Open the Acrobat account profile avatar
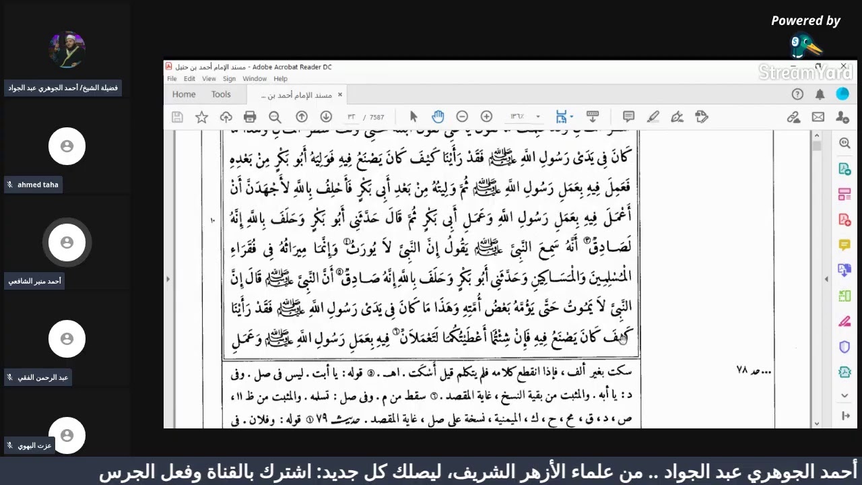Image resolution: width=862 pixels, height=485 pixels. pos(842,94)
